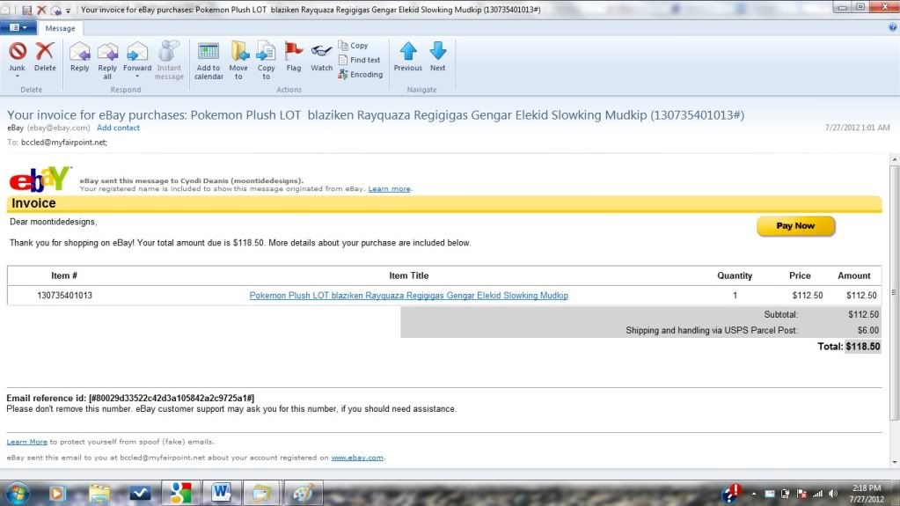This screenshot has height=506, width=900.
Task: Open Move to folder option
Action: click(238, 61)
